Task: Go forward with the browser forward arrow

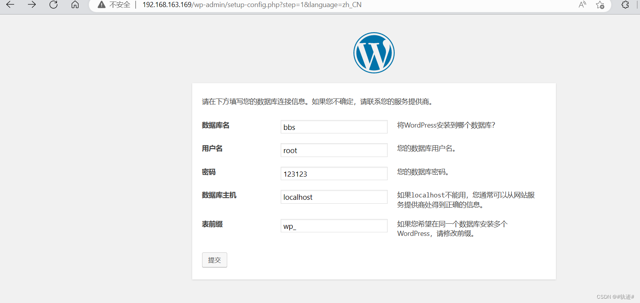Action: (x=32, y=5)
